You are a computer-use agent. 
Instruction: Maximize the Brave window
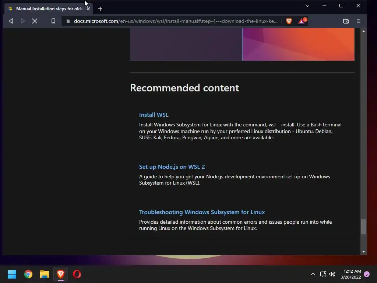click(341, 6)
